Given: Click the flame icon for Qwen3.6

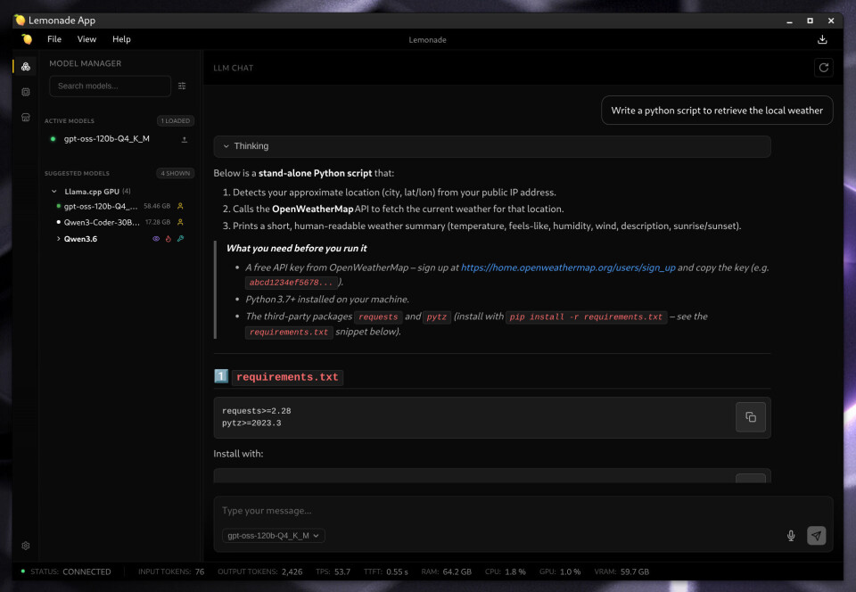Looking at the screenshot, I should 169,238.
